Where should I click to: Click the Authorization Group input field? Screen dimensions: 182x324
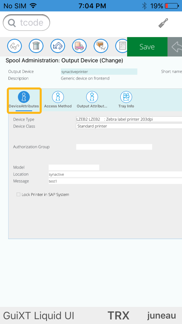coord(114,147)
